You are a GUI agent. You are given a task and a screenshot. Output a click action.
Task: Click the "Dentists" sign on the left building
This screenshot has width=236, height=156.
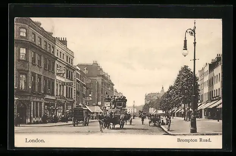[x=67, y=84]
